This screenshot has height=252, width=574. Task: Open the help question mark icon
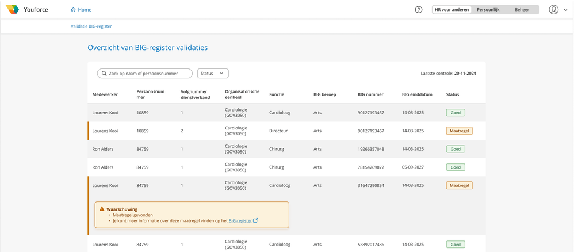click(419, 10)
